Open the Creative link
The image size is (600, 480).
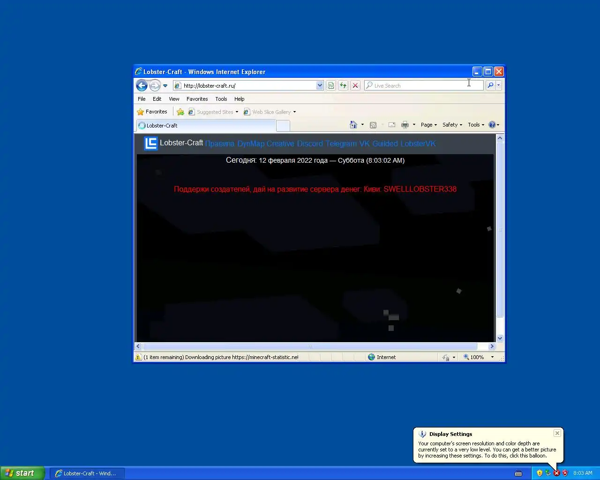[x=280, y=143]
